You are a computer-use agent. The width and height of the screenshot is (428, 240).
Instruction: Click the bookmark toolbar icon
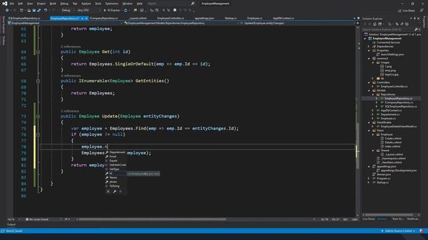[175, 11]
